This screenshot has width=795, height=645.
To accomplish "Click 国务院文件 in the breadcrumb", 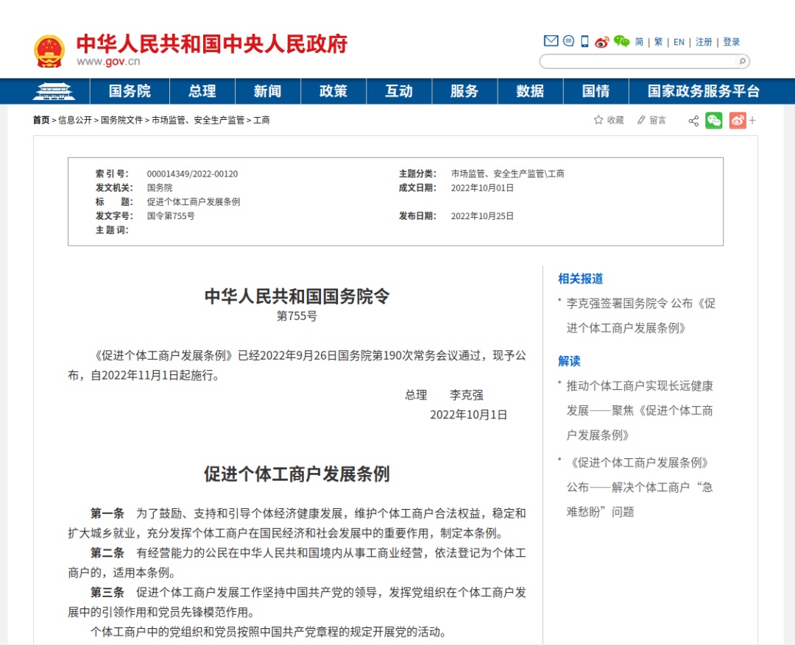I will (121, 120).
